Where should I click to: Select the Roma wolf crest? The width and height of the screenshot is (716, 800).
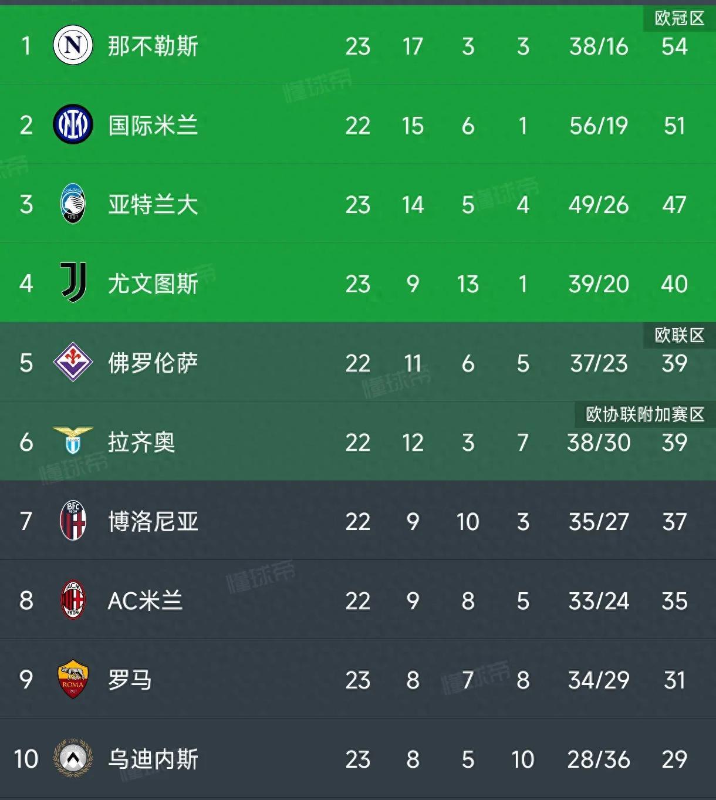(x=73, y=679)
